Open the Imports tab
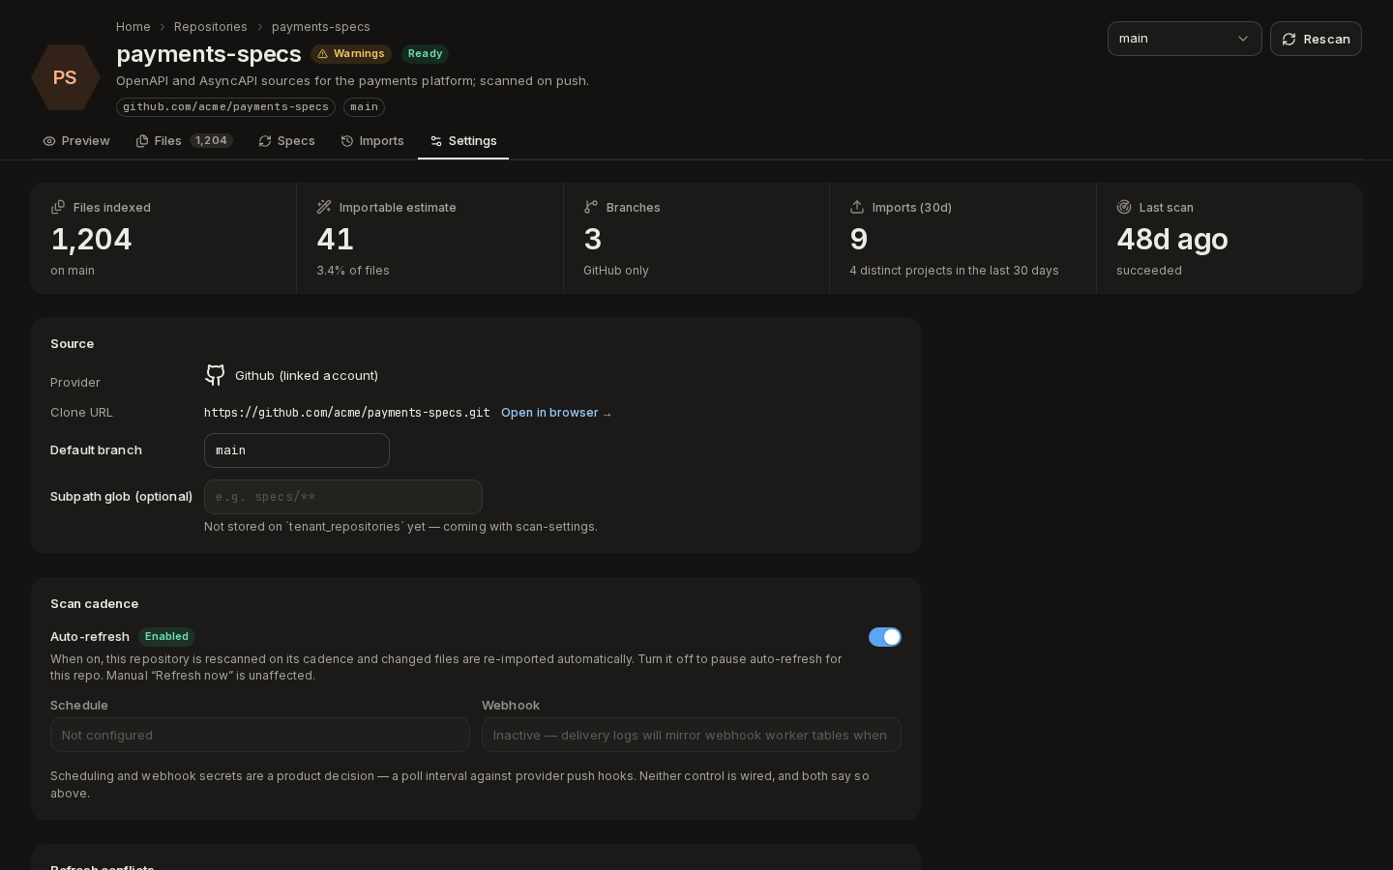1393x870 pixels. [x=372, y=141]
